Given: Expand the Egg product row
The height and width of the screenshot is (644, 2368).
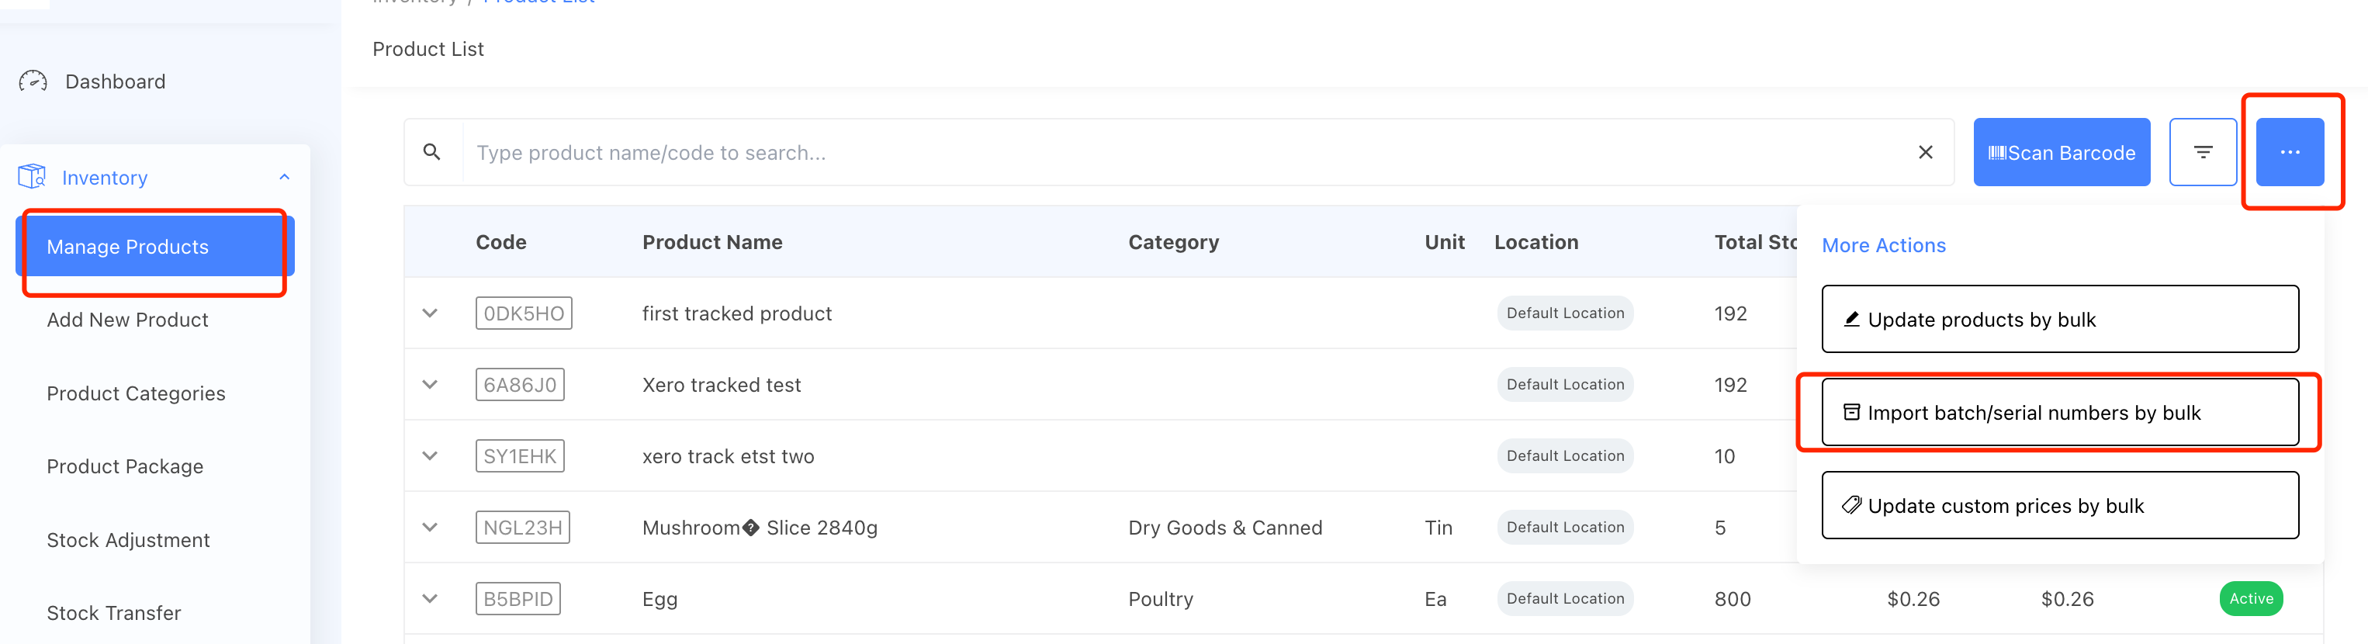Looking at the screenshot, I should point(429,599).
